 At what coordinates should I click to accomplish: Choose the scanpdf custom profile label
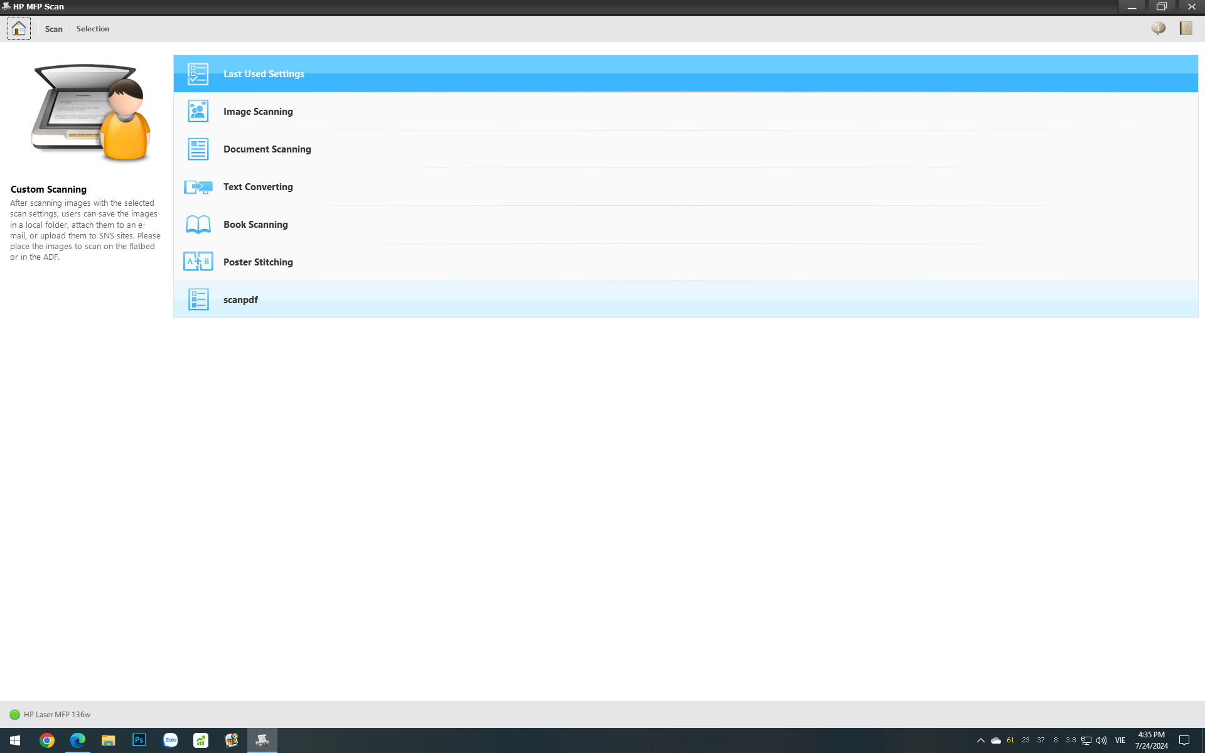pos(240,300)
